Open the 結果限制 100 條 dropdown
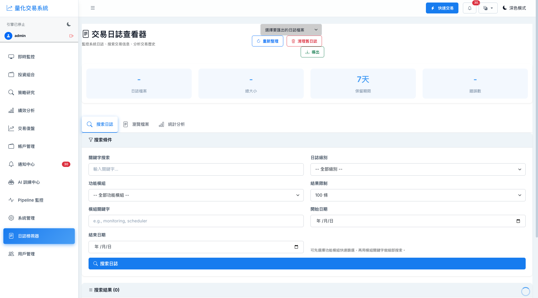The width and height of the screenshot is (538, 298). click(418, 195)
